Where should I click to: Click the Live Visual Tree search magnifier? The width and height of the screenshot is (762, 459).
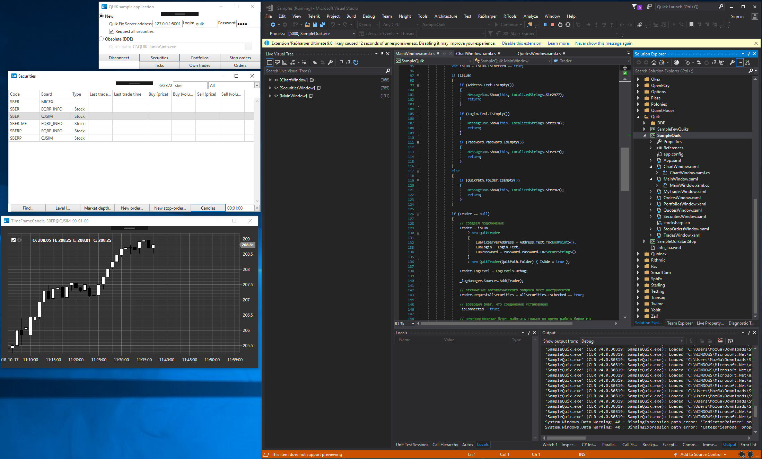[x=388, y=71]
